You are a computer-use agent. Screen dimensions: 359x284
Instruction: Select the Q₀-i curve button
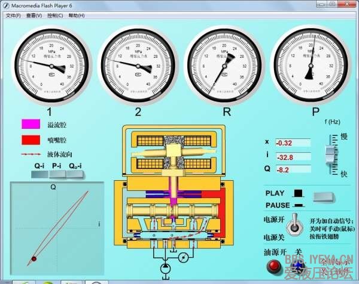click(75, 174)
